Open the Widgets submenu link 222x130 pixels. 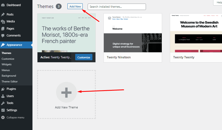pyautogui.click(x=6, y=64)
